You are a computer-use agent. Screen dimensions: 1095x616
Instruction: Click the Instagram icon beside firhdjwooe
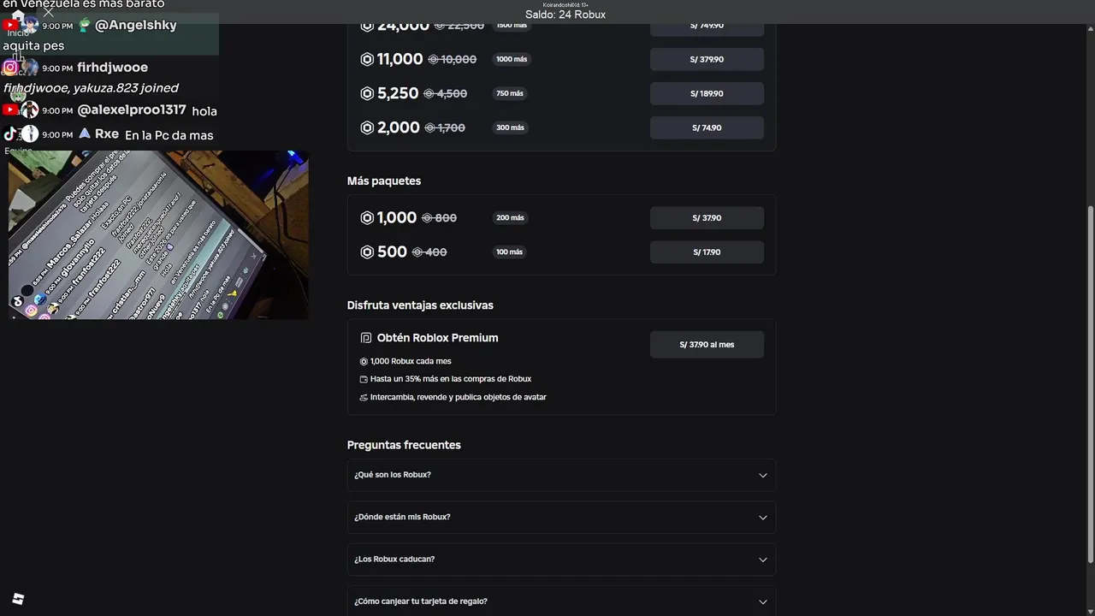[10, 68]
